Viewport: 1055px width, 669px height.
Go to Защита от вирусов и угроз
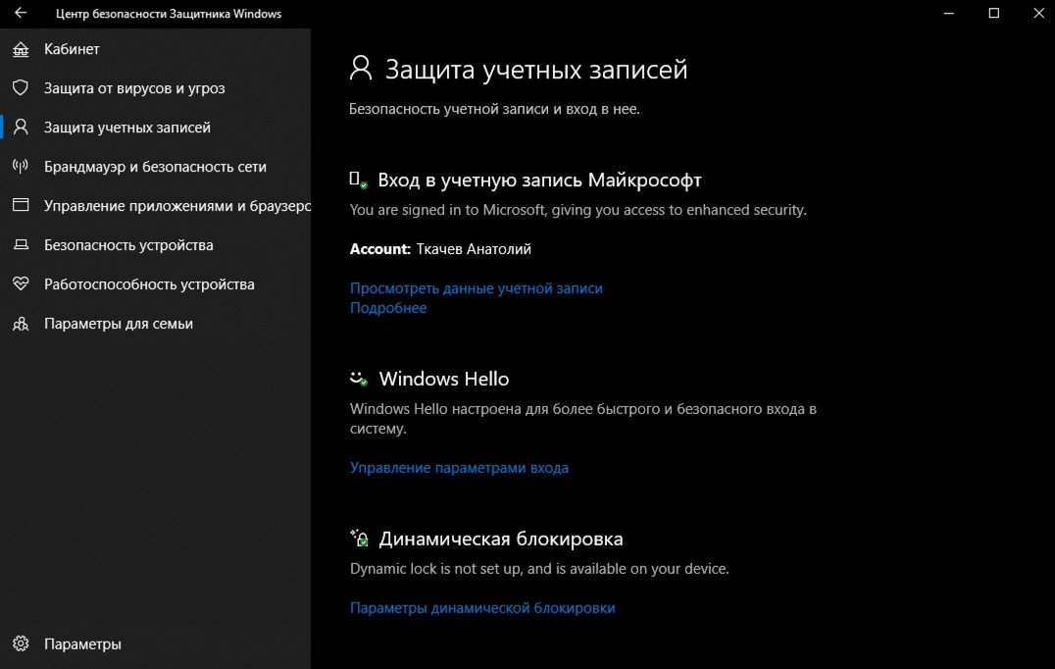tap(156, 88)
